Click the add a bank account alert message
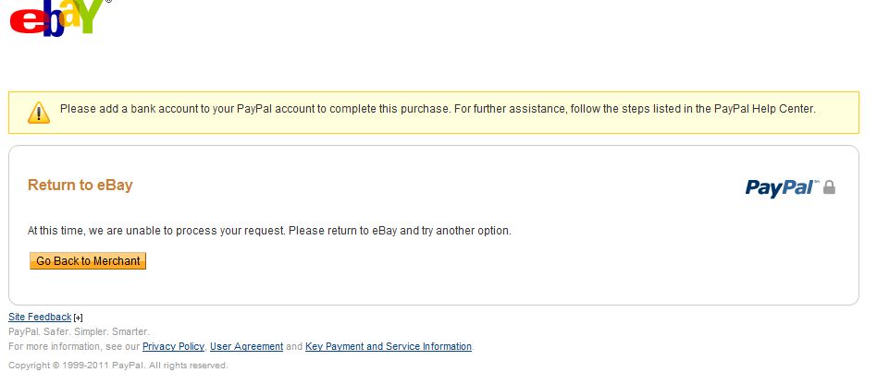877x384 pixels. coord(438,109)
